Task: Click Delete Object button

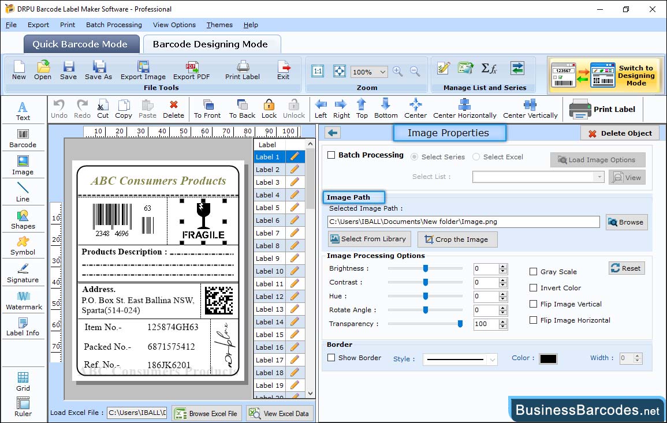Action: [x=620, y=133]
